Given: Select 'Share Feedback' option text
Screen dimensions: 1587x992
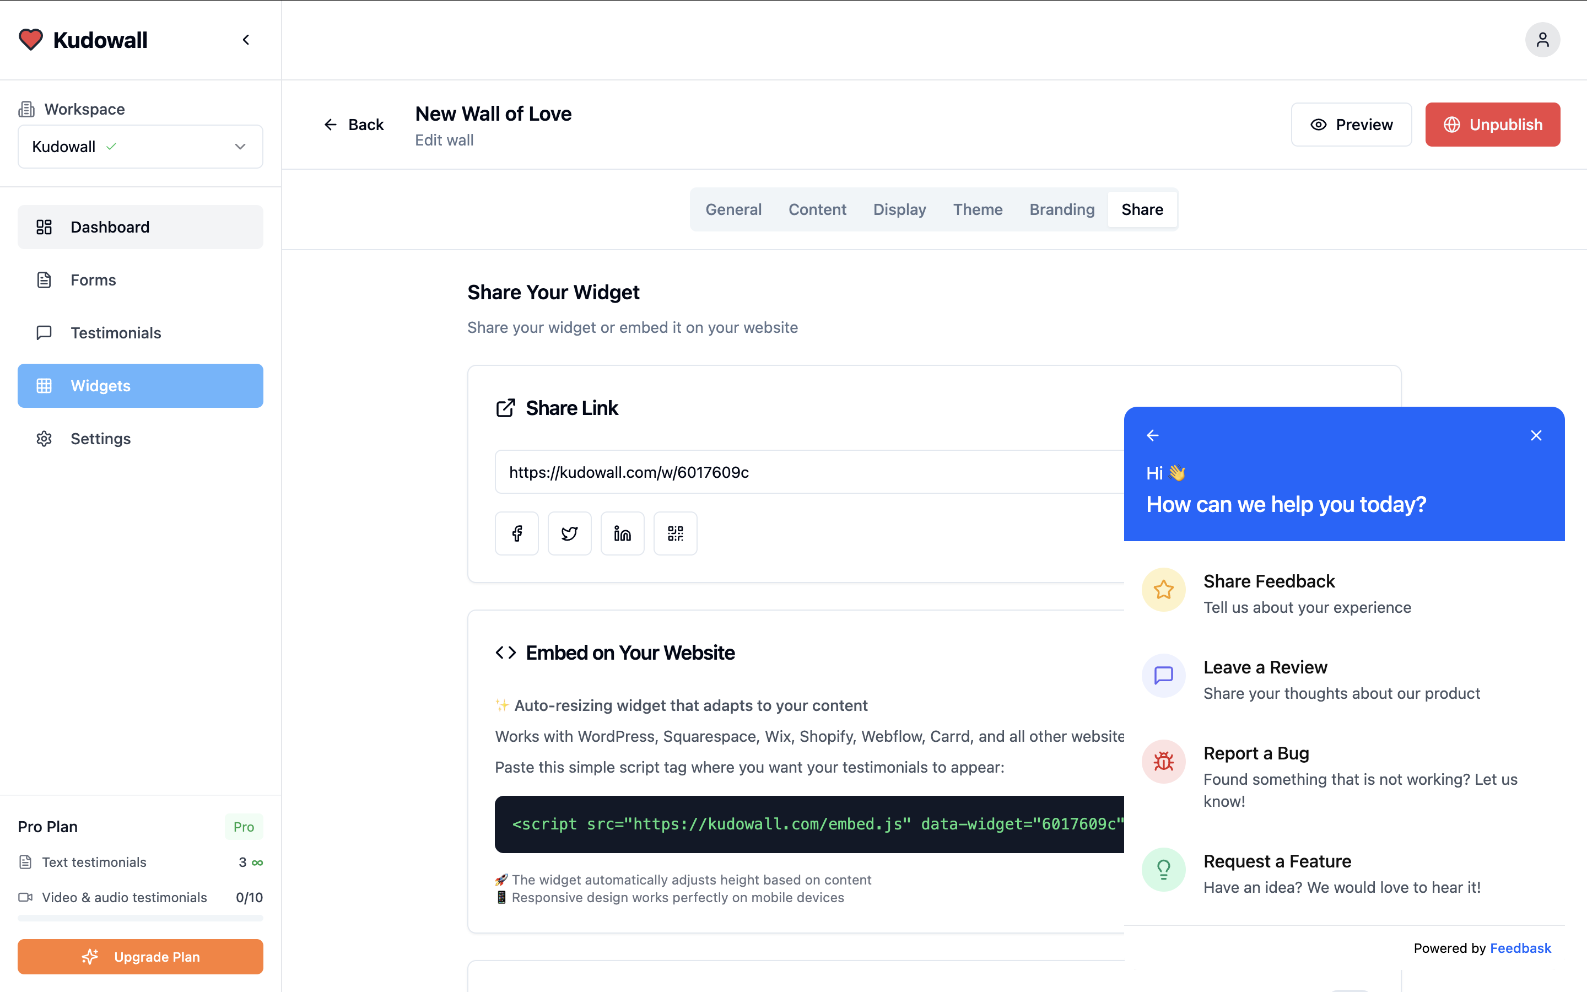Looking at the screenshot, I should 1269,581.
